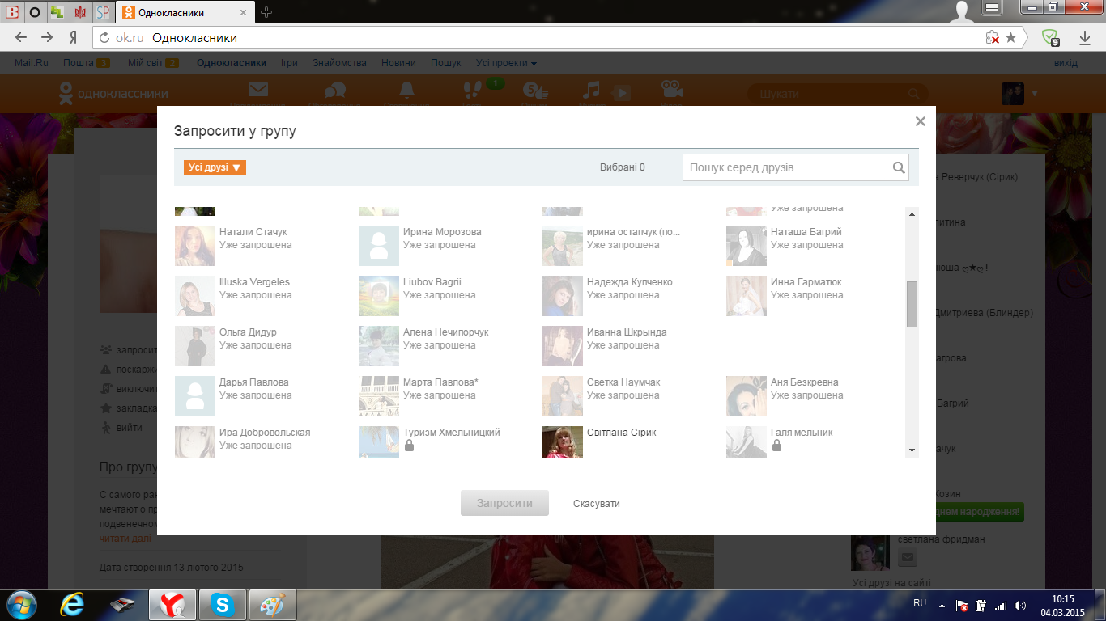The height and width of the screenshot is (621, 1106).
Task: Select the Світлана Сірік avatar
Action: 563,441
